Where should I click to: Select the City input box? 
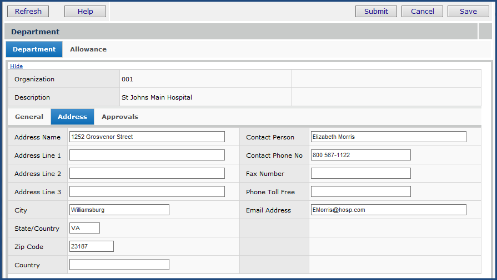119,210
